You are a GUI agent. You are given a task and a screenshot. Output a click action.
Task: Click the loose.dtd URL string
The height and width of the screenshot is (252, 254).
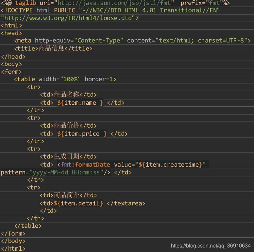(x=68, y=18)
